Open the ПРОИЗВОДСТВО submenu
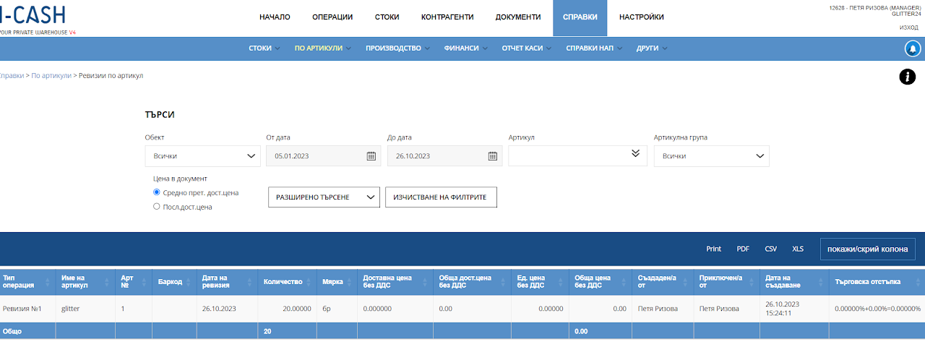 (x=397, y=48)
